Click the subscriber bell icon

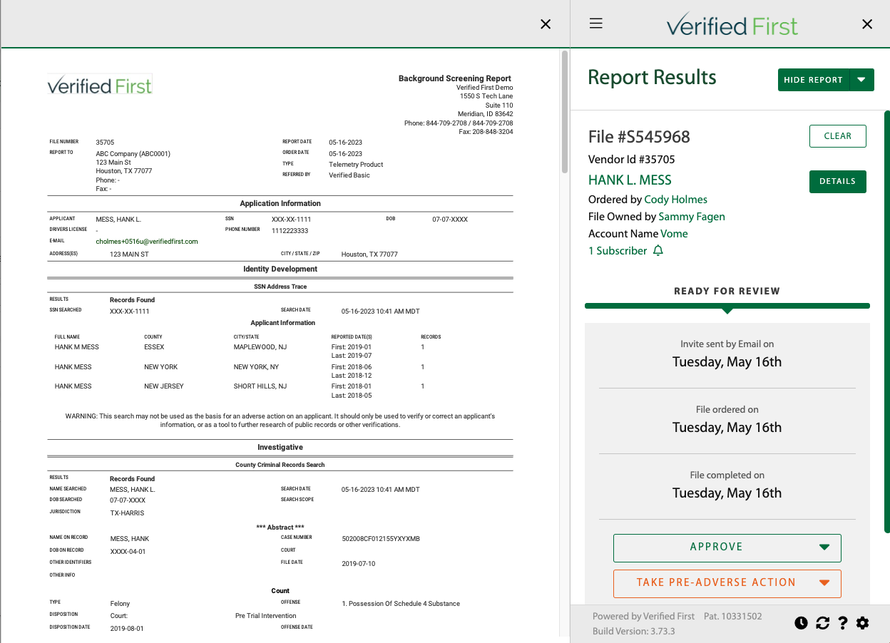click(x=658, y=250)
